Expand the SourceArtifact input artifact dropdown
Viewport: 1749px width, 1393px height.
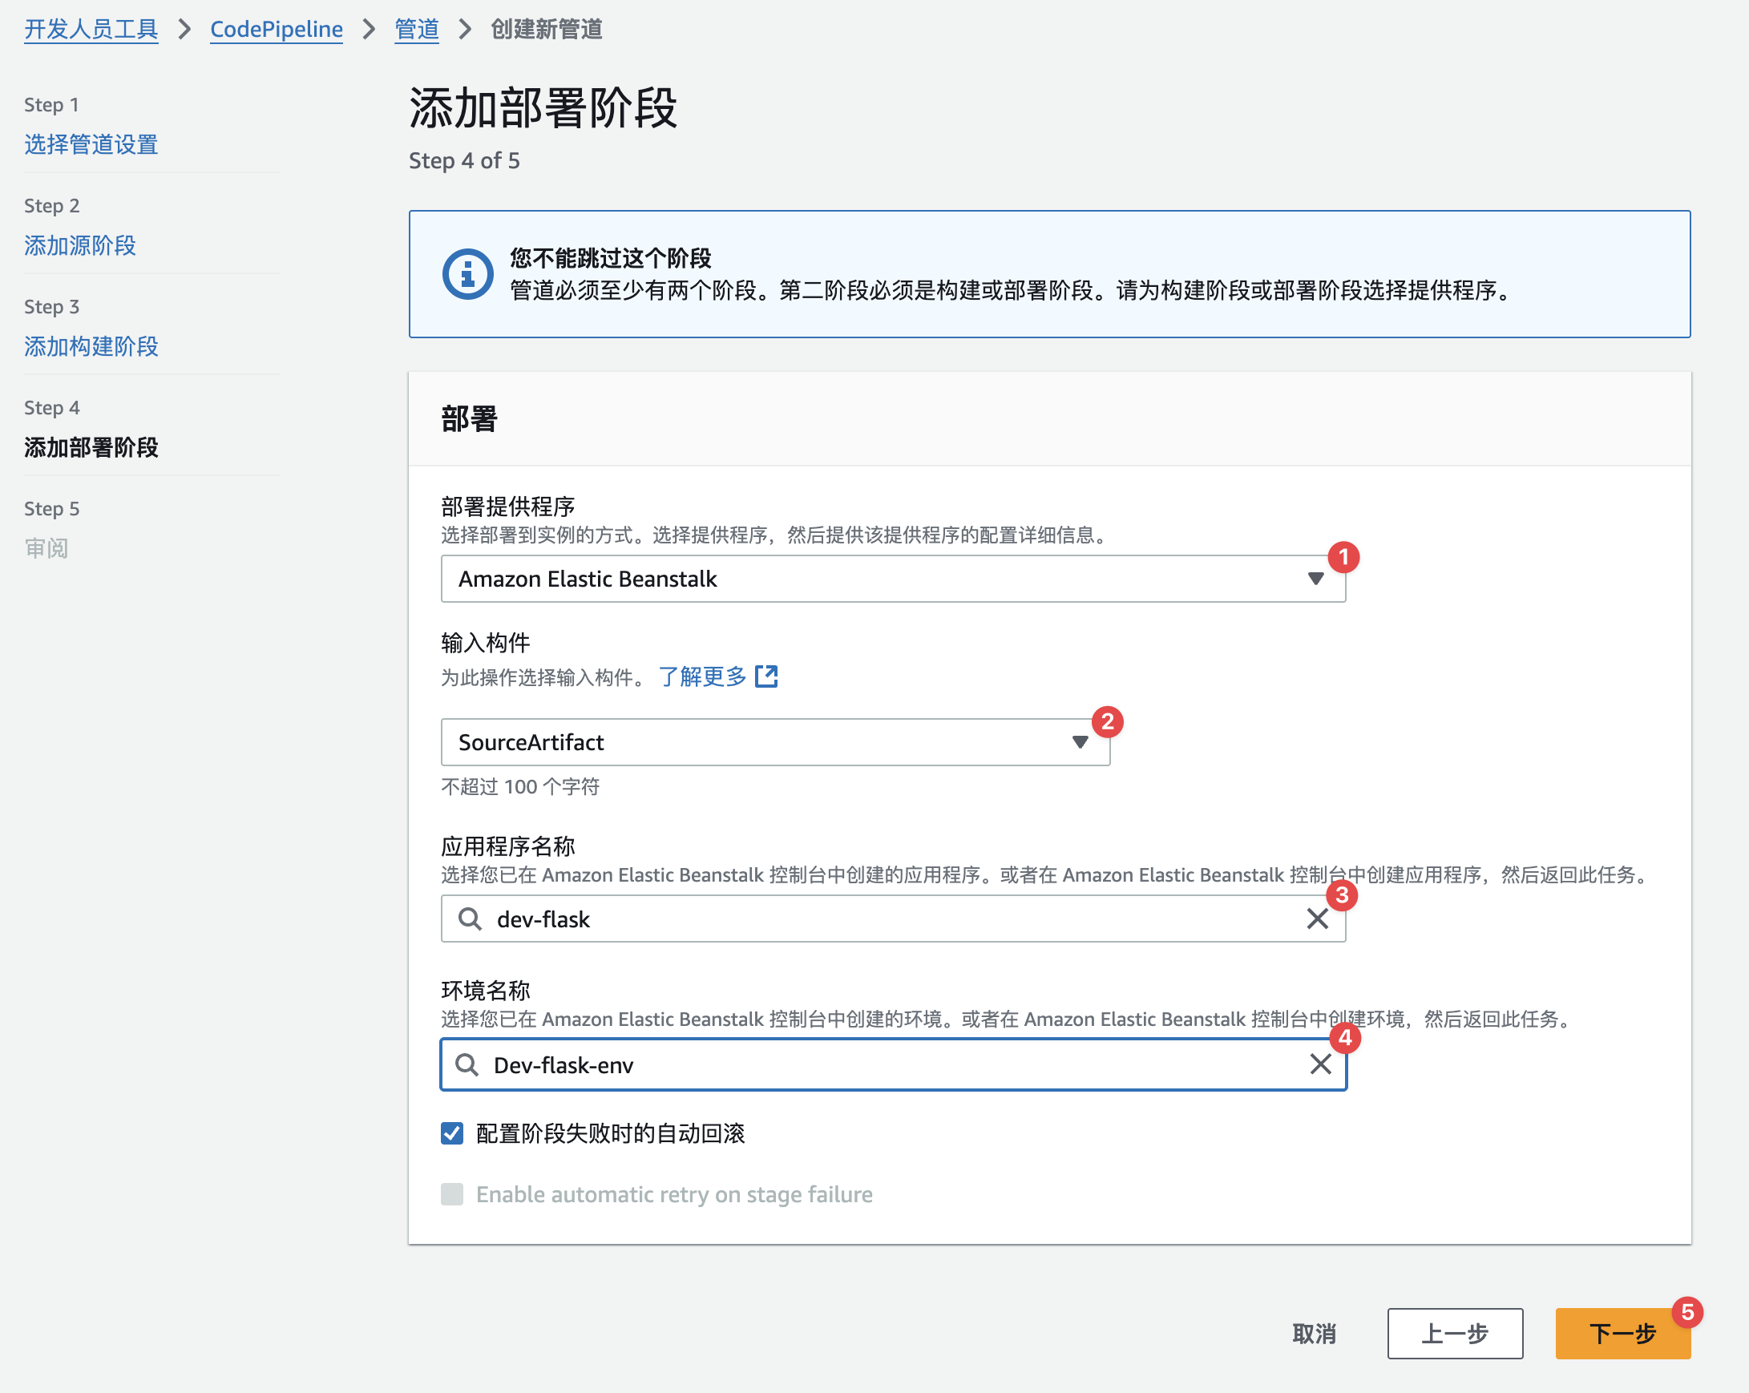pos(775,741)
